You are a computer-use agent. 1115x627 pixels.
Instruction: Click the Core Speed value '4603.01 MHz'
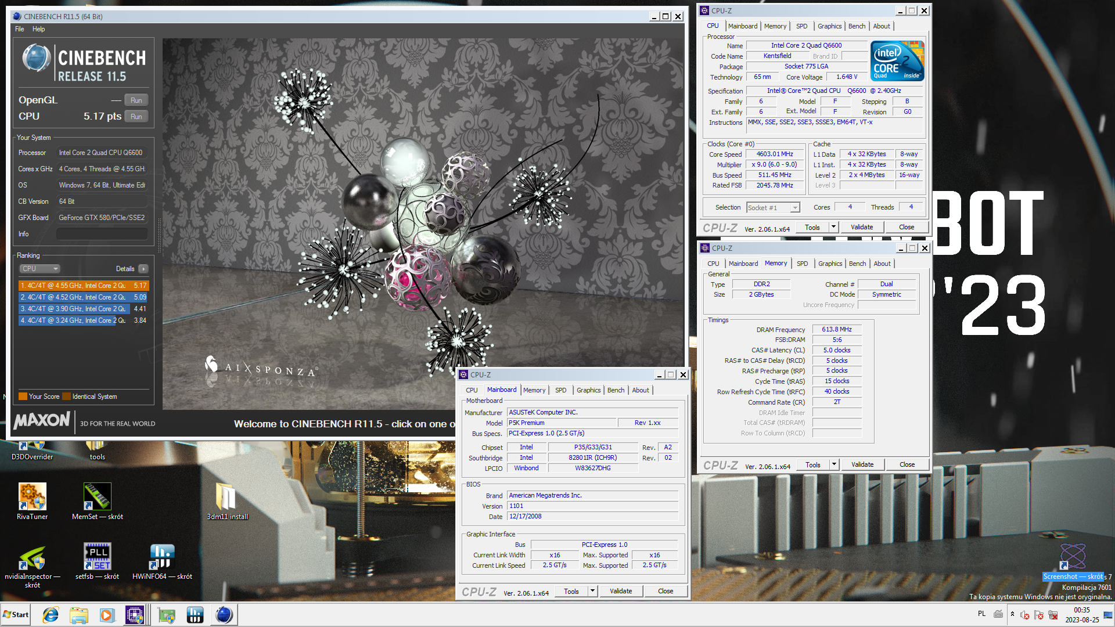(x=774, y=154)
